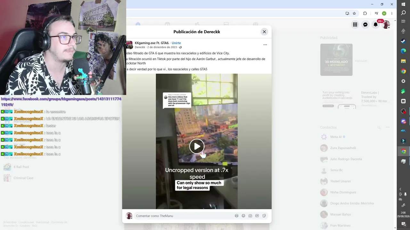Open CapCut from the taskbar
Image resolution: width=410 pixels, height=230 pixels.
[x=403, y=101]
